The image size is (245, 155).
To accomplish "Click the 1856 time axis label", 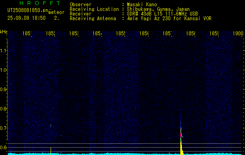I will pos(144,33).
